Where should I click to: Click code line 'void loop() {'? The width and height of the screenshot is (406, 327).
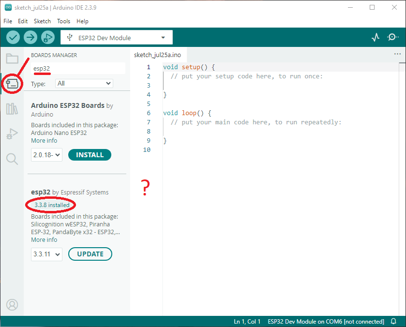click(x=187, y=113)
